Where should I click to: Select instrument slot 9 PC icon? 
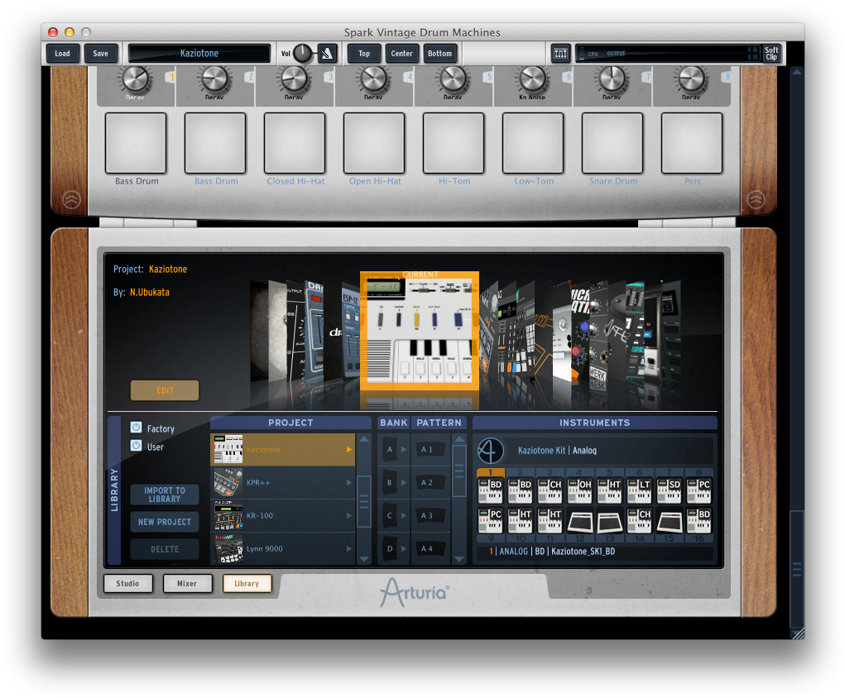(x=491, y=520)
